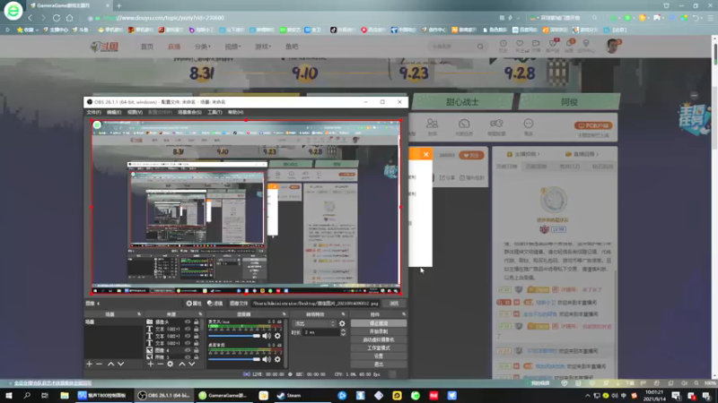The width and height of the screenshot is (718, 403).
Task: Open source properties gear under Sources list
Action: tap(171, 364)
